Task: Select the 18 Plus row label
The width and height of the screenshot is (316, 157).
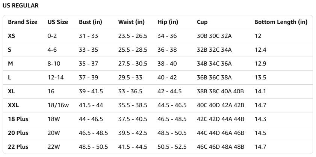Action: click(x=18, y=119)
